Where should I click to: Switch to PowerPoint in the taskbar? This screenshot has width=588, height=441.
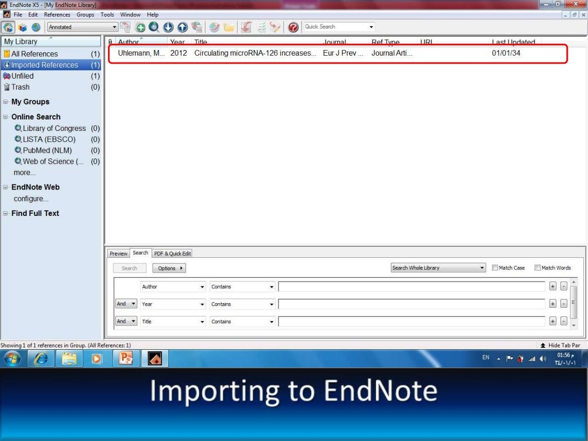pyautogui.click(x=126, y=358)
